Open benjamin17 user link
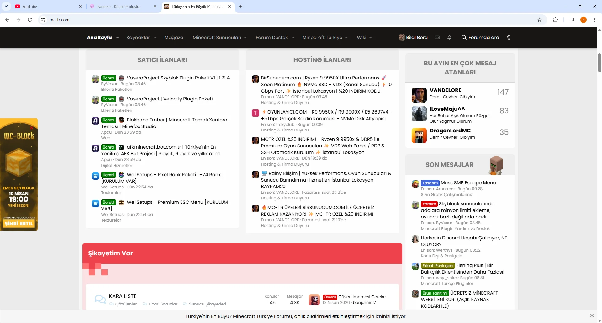602x323 pixels. [x=364, y=303]
